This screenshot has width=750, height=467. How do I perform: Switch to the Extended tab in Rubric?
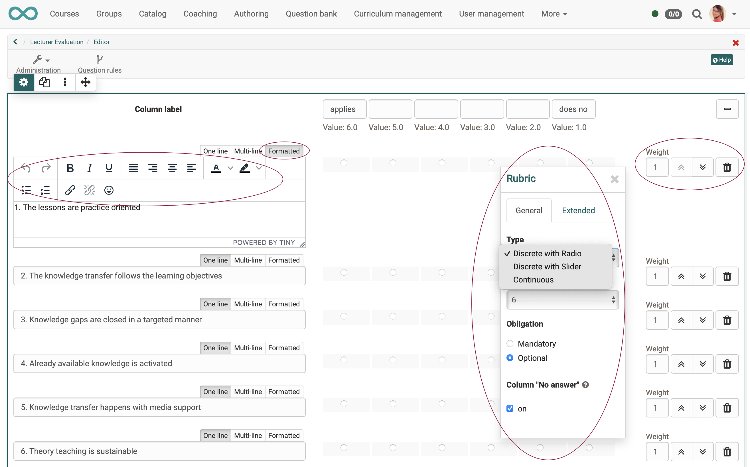578,210
